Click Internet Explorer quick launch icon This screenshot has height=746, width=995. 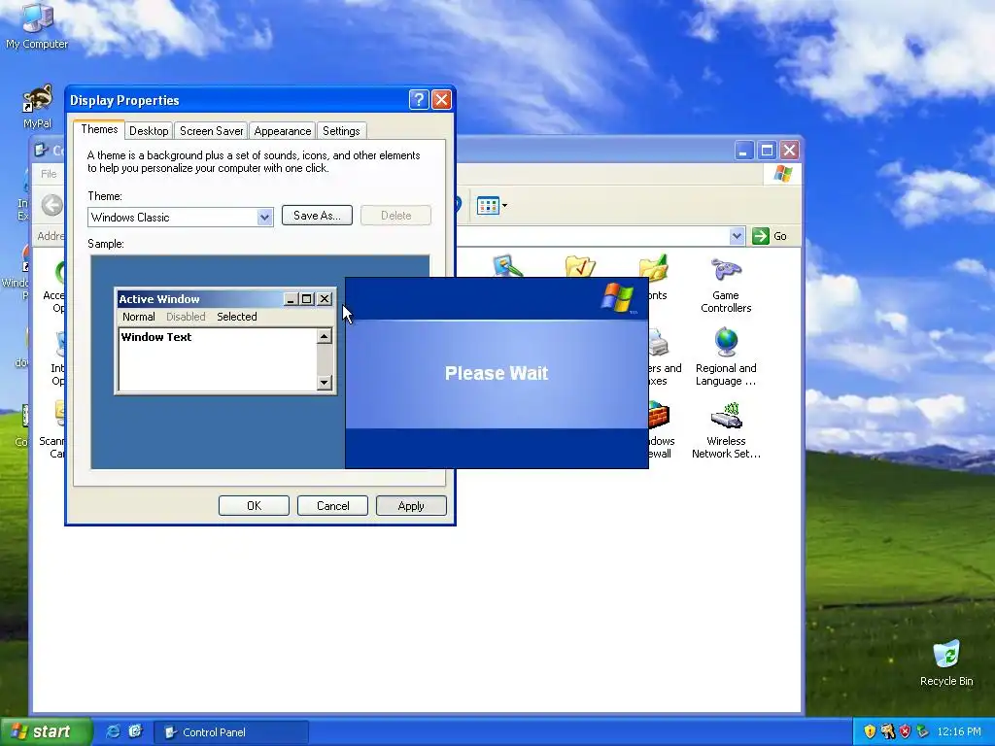(113, 731)
